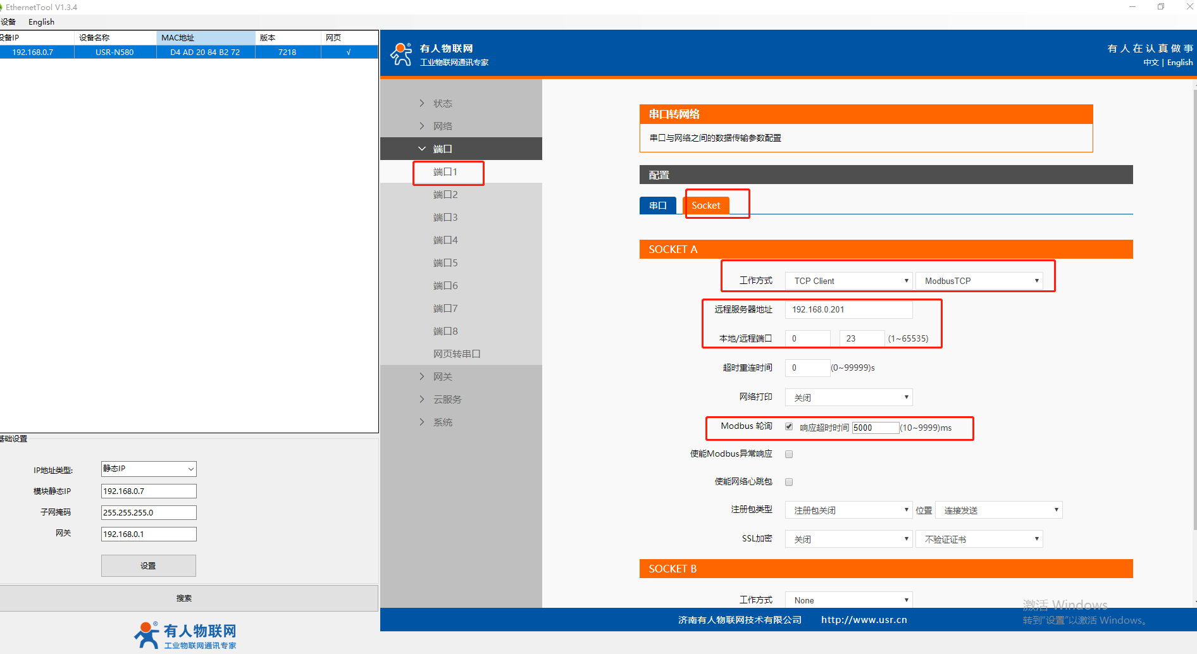Open the ModbusTCP protocol dropdown
Screen dimensions: 1197x654
[x=979, y=281]
